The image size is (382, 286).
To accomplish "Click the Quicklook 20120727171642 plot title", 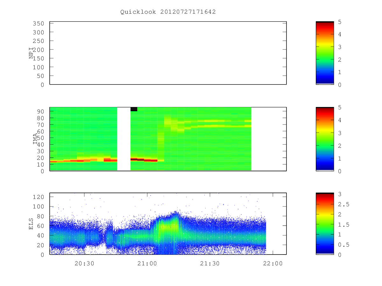I will [168, 12].
